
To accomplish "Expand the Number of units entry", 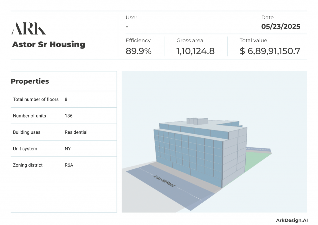I will coord(30,116).
